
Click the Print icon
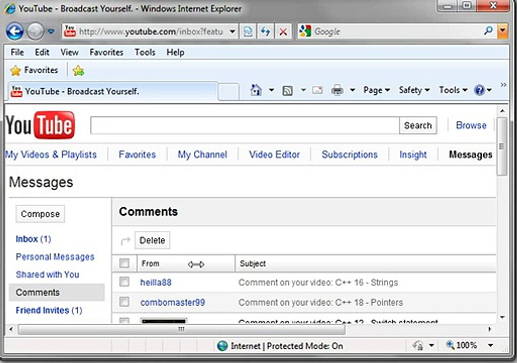click(x=337, y=90)
